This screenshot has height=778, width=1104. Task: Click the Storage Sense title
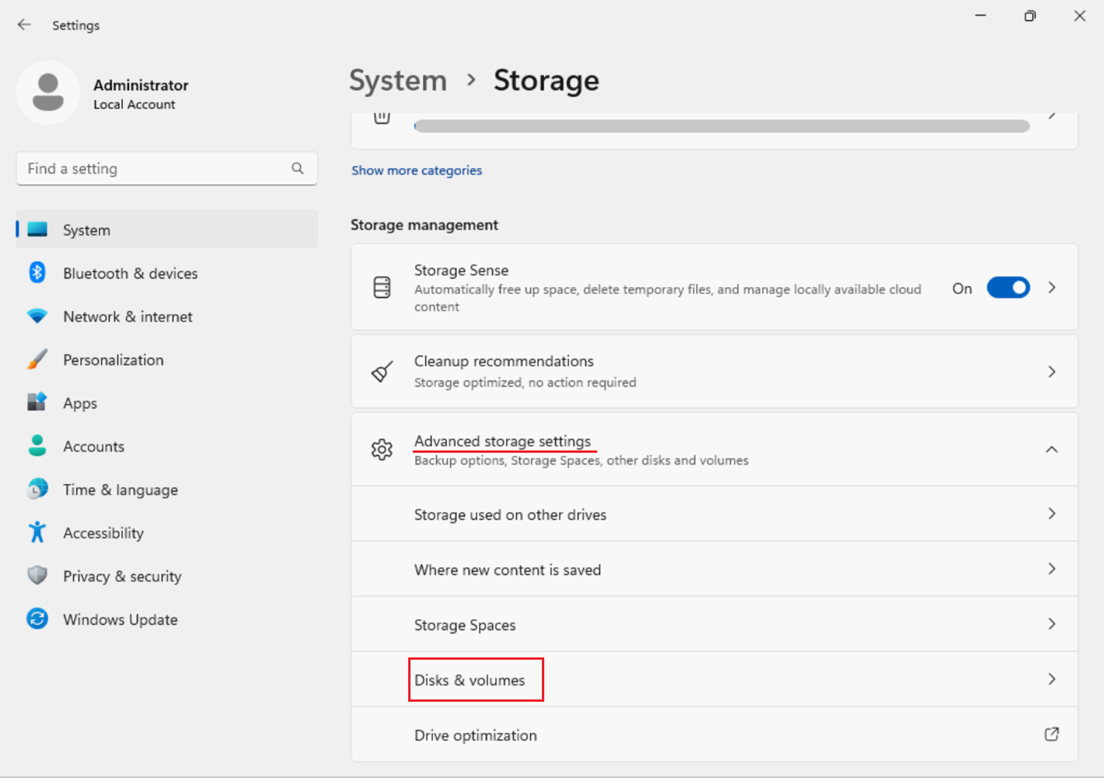pos(461,270)
